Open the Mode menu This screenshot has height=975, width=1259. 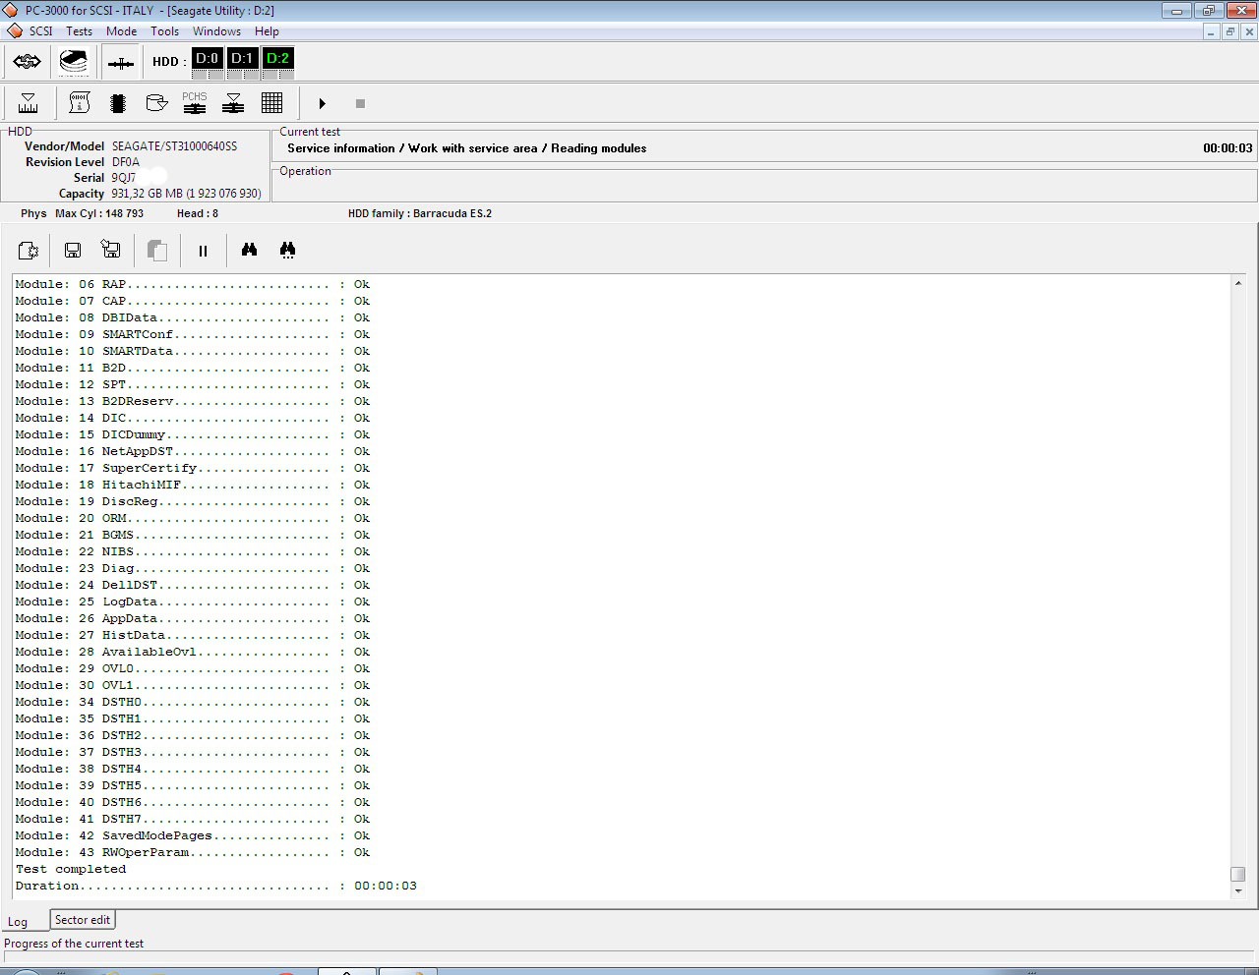tap(122, 31)
